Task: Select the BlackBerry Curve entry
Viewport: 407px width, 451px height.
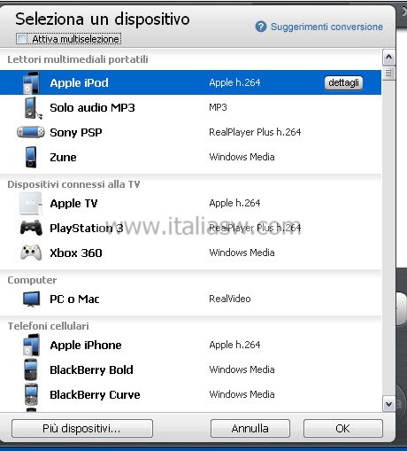Action: (95, 394)
